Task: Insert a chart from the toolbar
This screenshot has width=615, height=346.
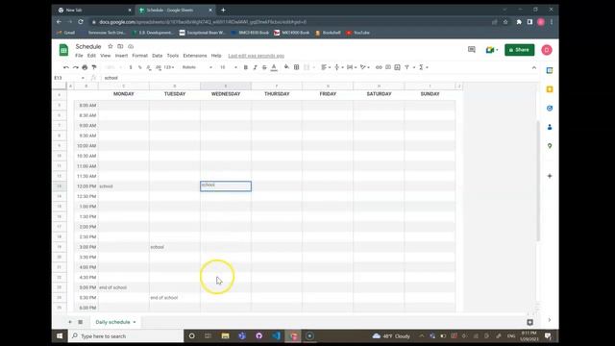Action: (397, 67)
